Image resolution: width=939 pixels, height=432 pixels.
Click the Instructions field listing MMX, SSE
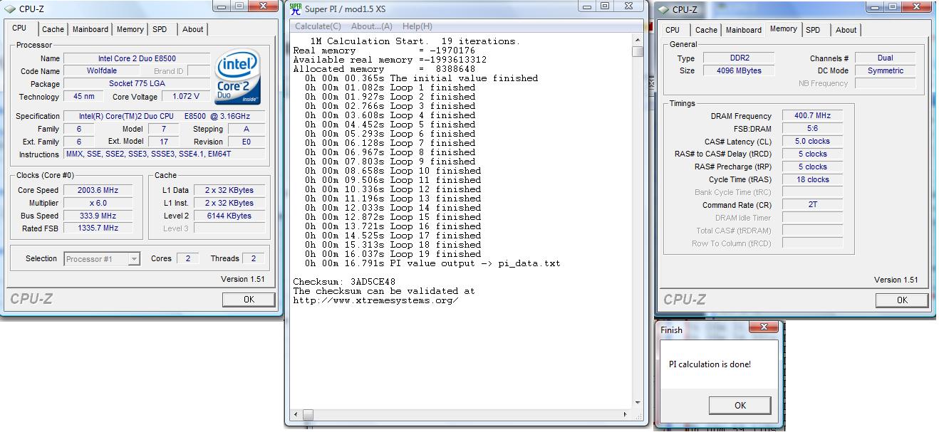tap(164, 154)
